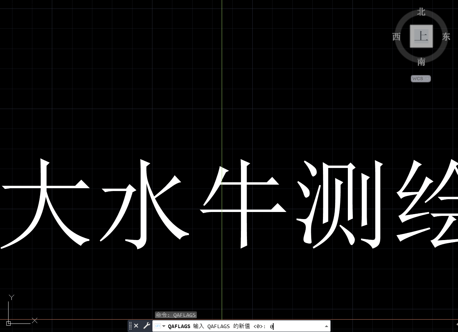
Task: Close the command line palette with its X
Action: 136,325
